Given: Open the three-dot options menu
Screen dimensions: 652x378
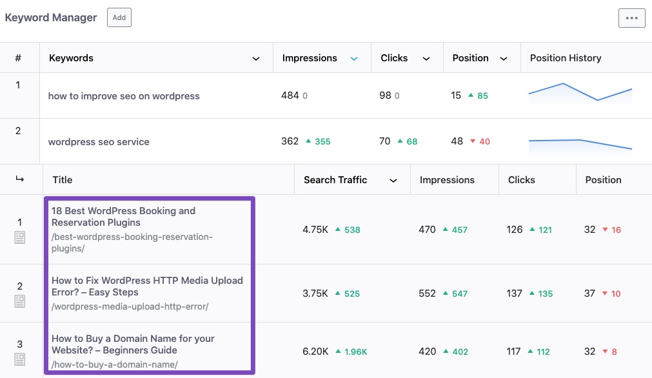Looking at the screenshot, I should point(631,18).
